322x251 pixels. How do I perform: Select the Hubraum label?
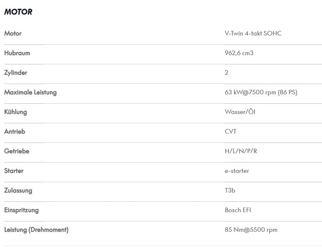(x=17, y=53)
